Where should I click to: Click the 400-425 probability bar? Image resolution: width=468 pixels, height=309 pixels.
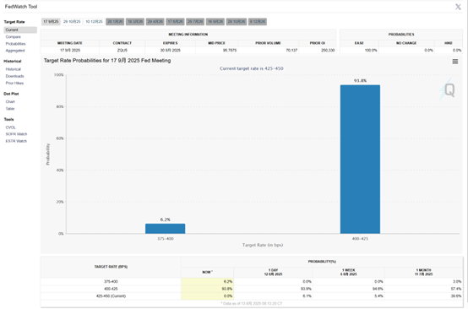(x=360, y=160)
